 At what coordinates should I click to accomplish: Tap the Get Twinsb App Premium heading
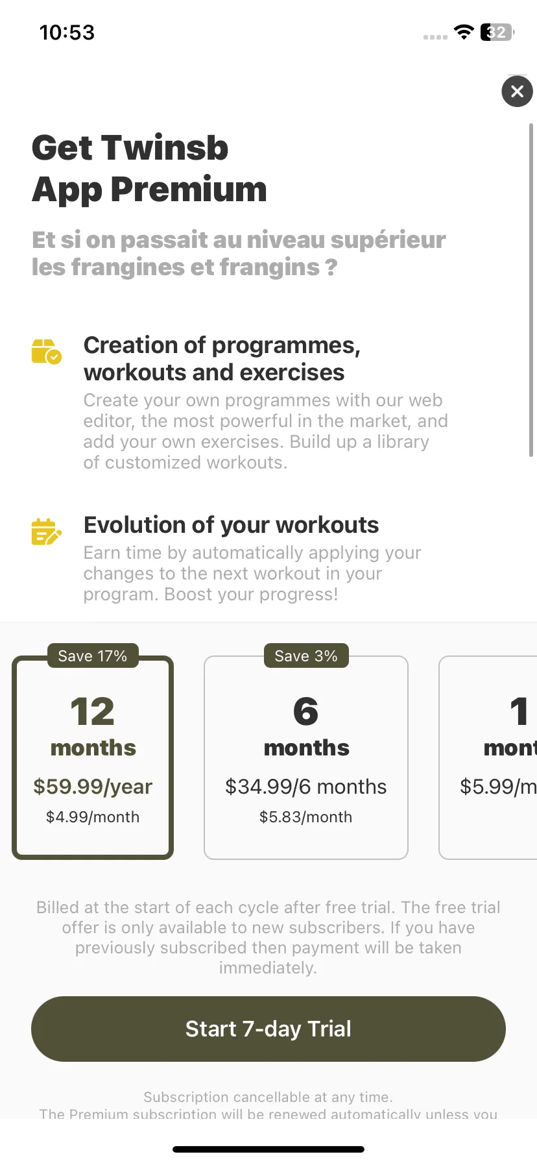click(x=149, y=168)
